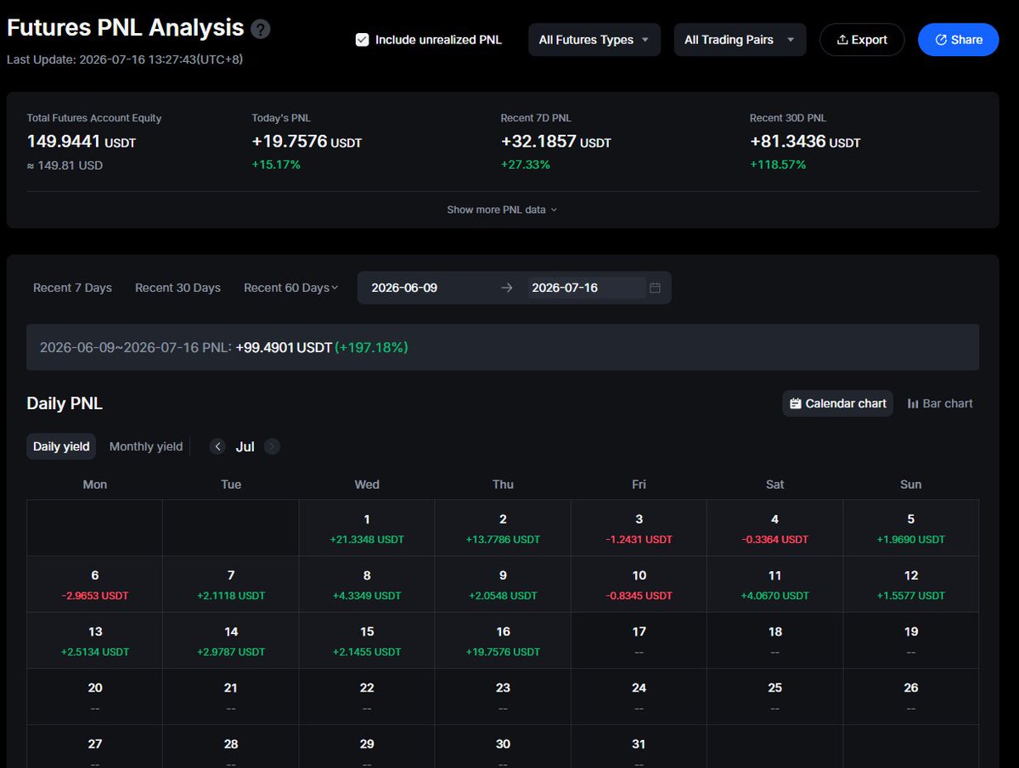Click July 7 cell showing +2.1118 USDT
Image resolution: width=1019 pixels, height=768 pixels.
click(x=231, y=584)
